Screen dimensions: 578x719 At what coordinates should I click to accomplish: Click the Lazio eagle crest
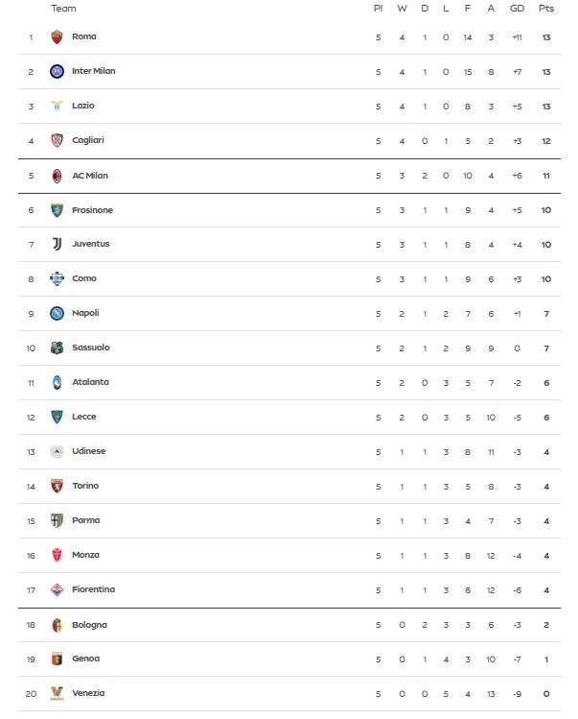click(57, 106)
